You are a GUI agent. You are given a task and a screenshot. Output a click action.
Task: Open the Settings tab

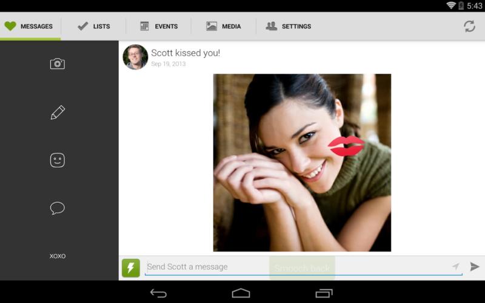coord(289,27)
